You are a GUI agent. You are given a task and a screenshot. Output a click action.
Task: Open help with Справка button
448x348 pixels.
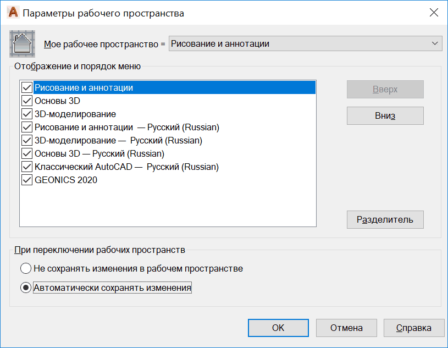pyautogui.click(x=413, y=328)
